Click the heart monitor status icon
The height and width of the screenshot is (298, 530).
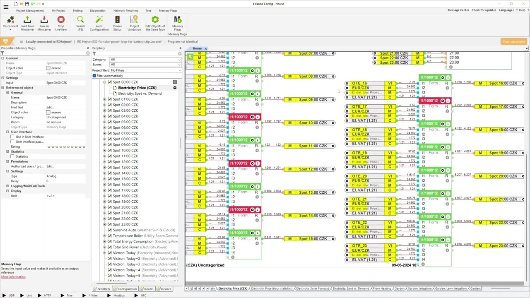click(x=5, y=41)
